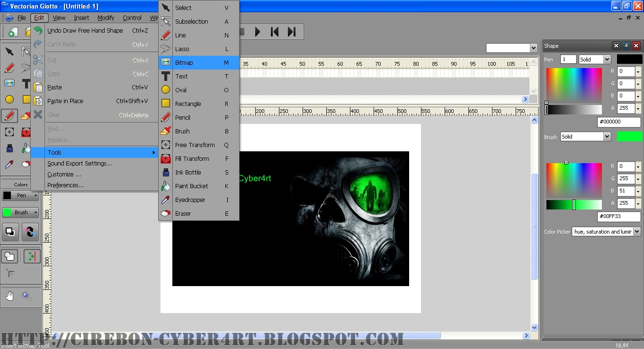
Task: Toggle the pin on the Shape panel
Action: 626,45
